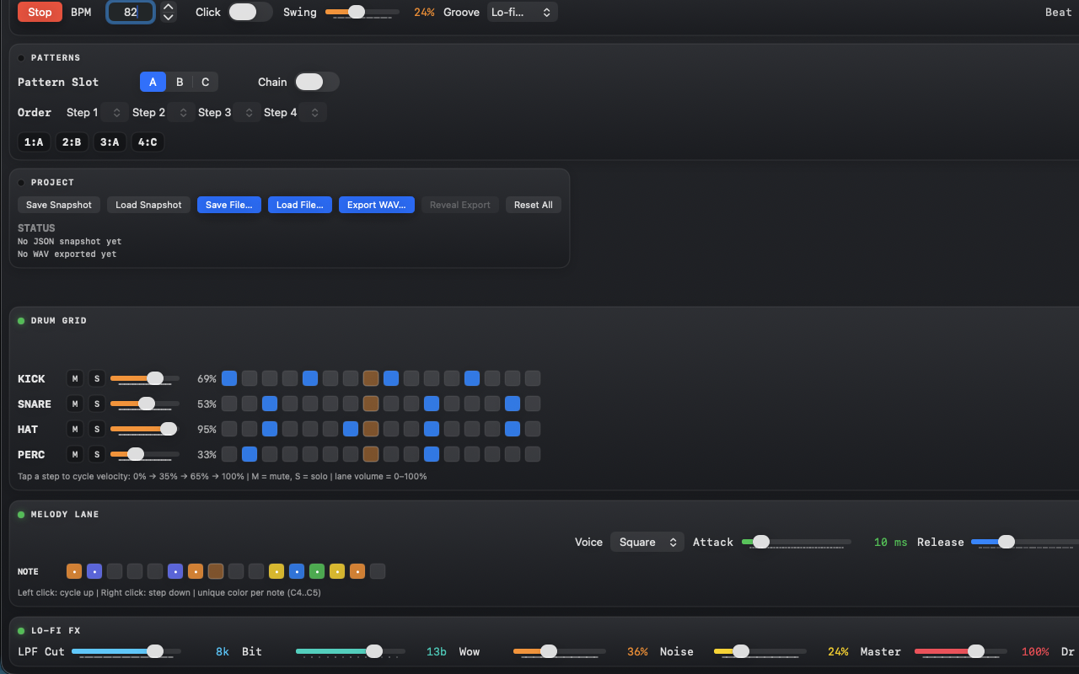Image resolution: width=1079 pixels, height=674 pixels.
Task: Solo the PERC lane
Action: (97, 454)
